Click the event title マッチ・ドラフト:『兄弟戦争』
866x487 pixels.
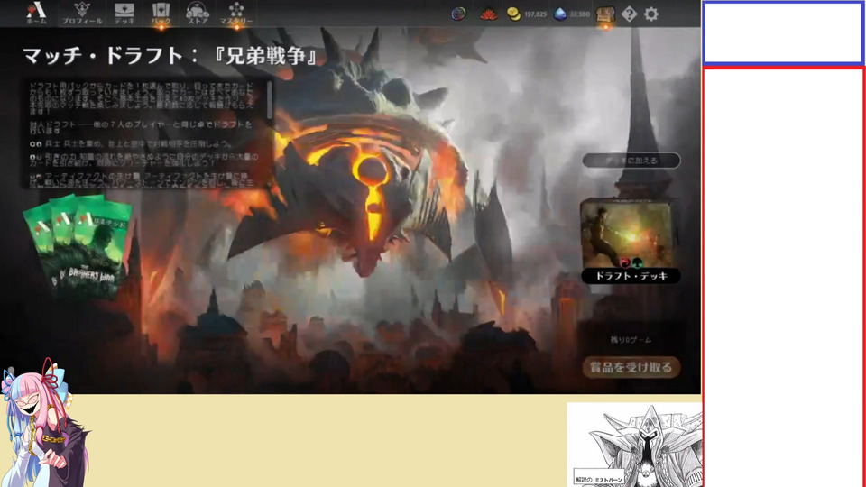170,56
